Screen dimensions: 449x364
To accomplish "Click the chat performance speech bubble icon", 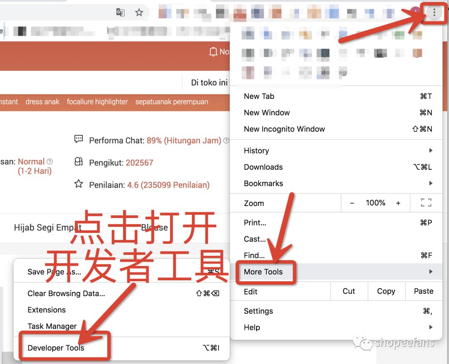I will pos(79,139).
